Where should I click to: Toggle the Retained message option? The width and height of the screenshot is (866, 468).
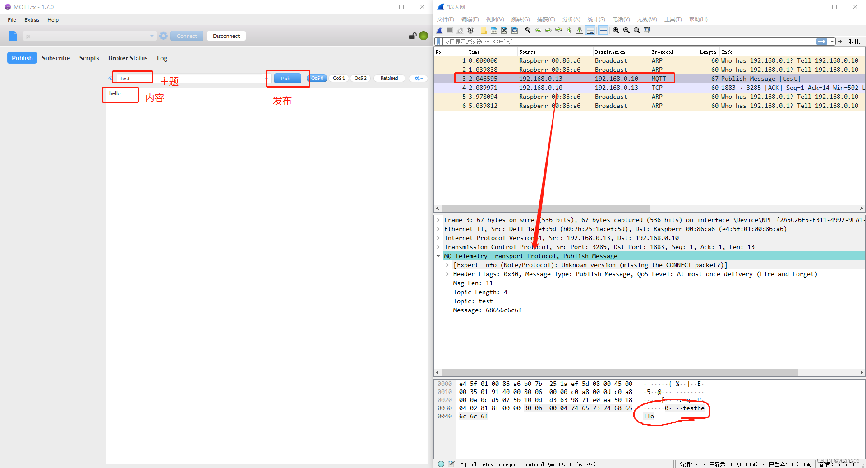389,78
